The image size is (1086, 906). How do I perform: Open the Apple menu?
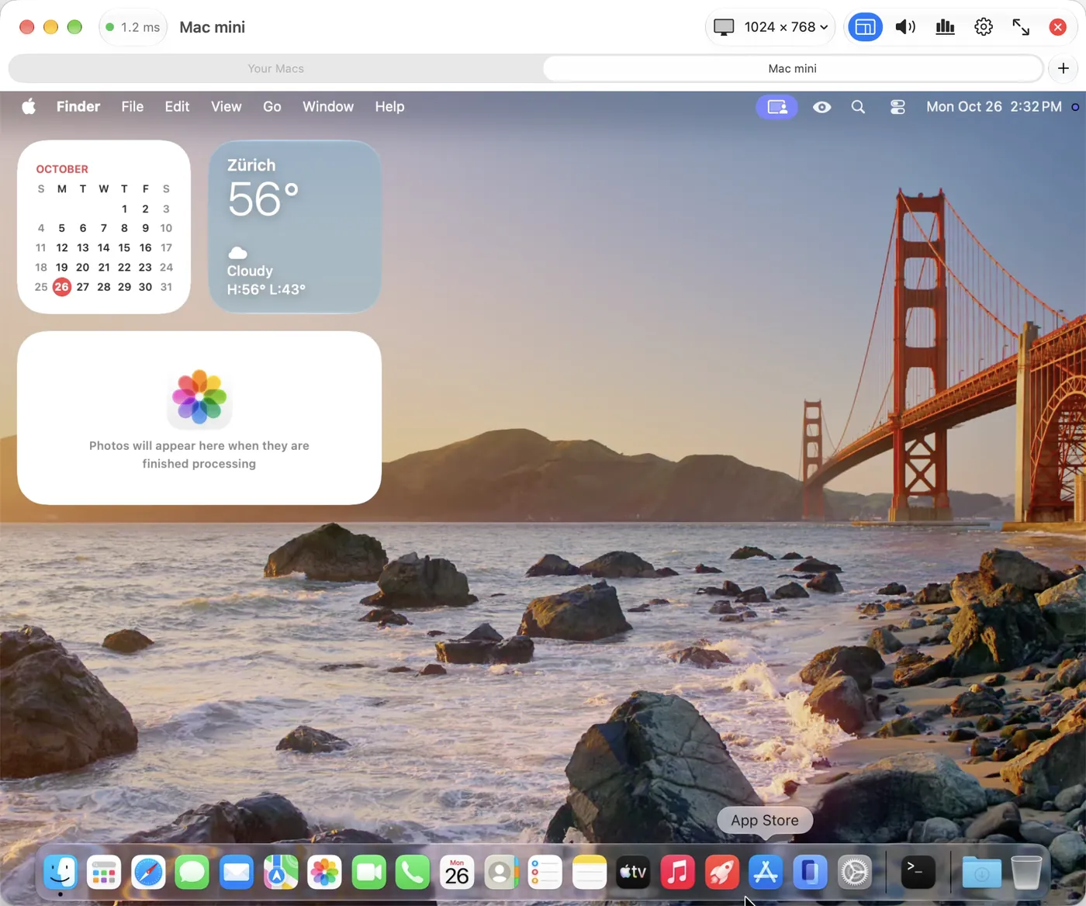pos(29,106)
